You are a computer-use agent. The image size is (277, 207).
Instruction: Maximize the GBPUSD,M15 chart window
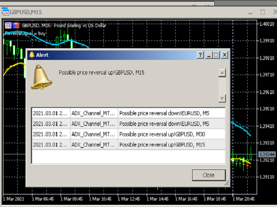[263, 12]
